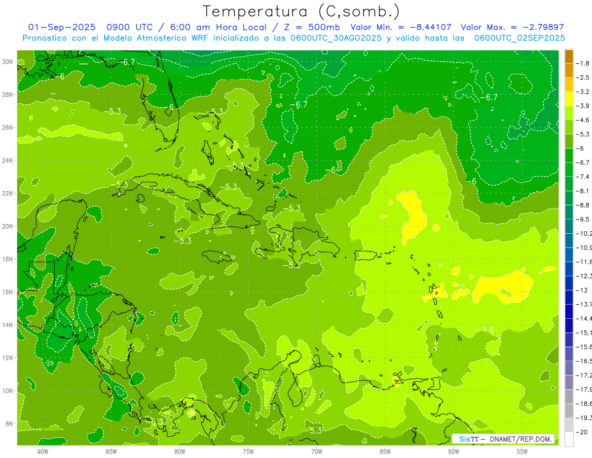
Task: Click the colorbar label "-2.5"
Action: (x=583, y=78)
